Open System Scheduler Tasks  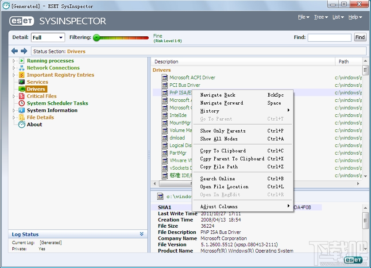(57, 103)
